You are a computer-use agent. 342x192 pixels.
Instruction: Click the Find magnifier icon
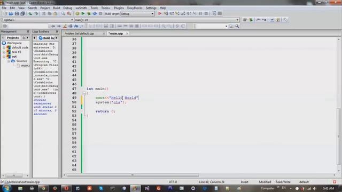63,14
